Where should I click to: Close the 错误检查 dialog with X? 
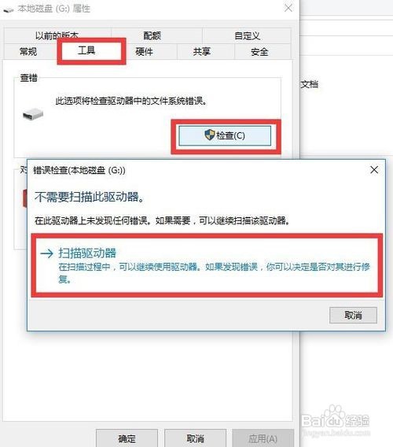pyautogui.click(x=374, y=170)
